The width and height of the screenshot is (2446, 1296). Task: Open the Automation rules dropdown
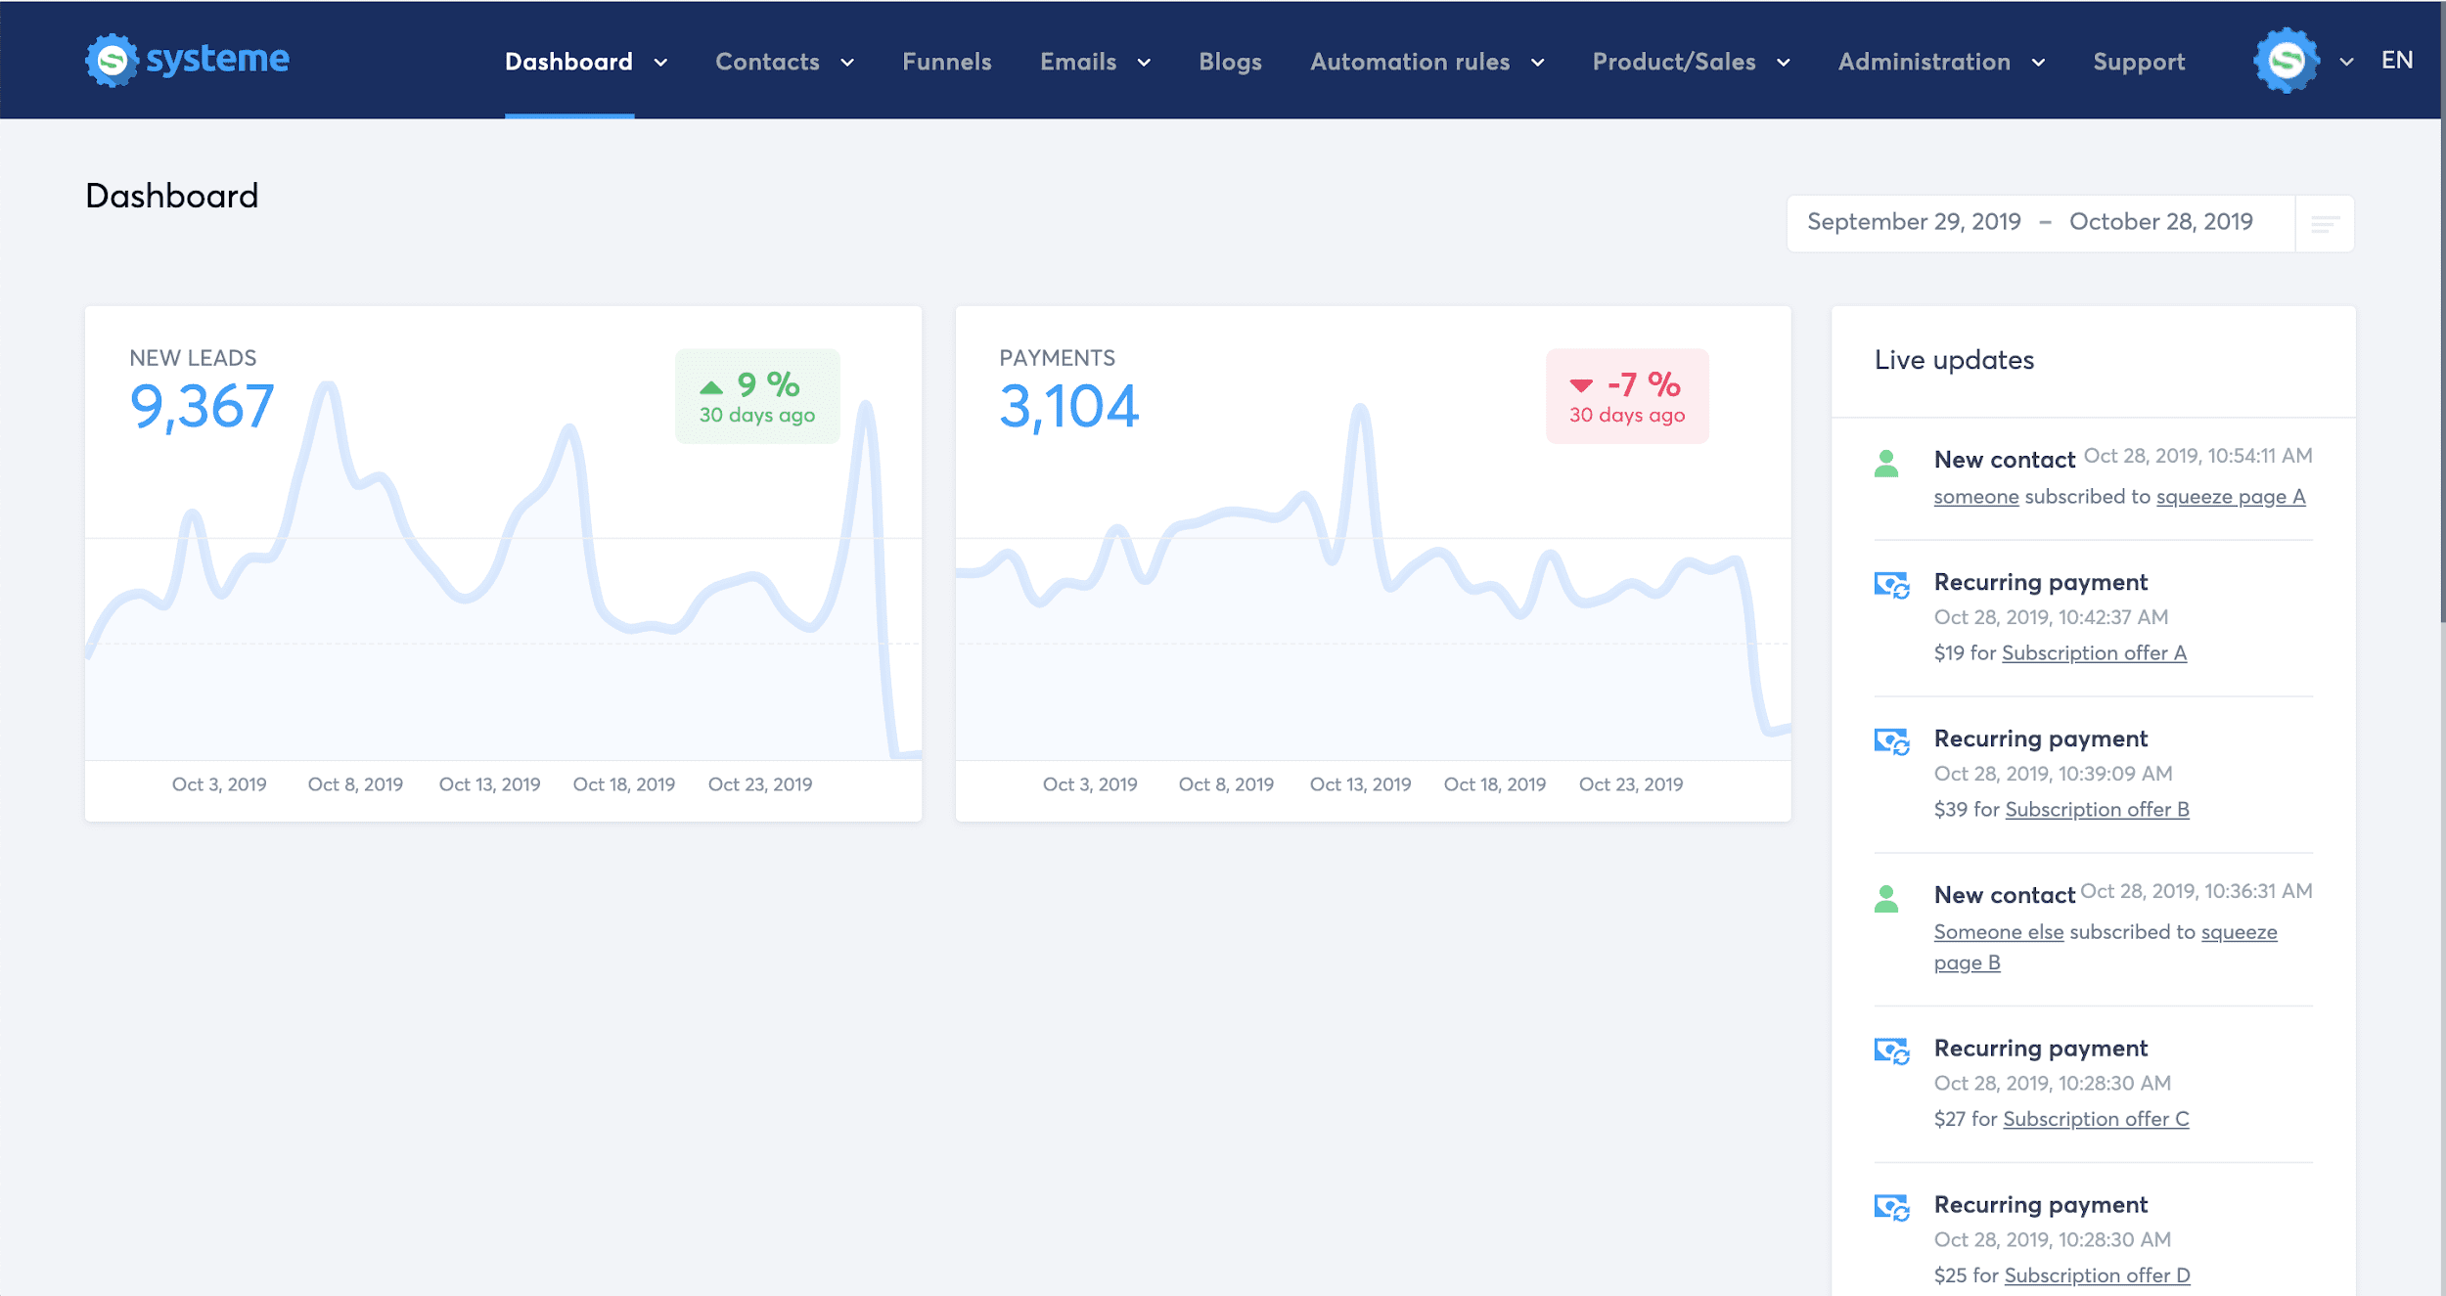1537,63
